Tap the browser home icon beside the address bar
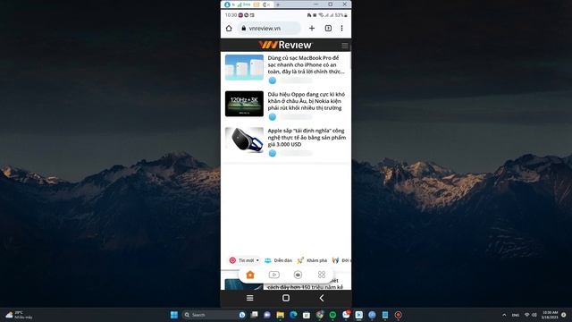The width and height of the screenshot is (572, 322). tap(229, 28)
